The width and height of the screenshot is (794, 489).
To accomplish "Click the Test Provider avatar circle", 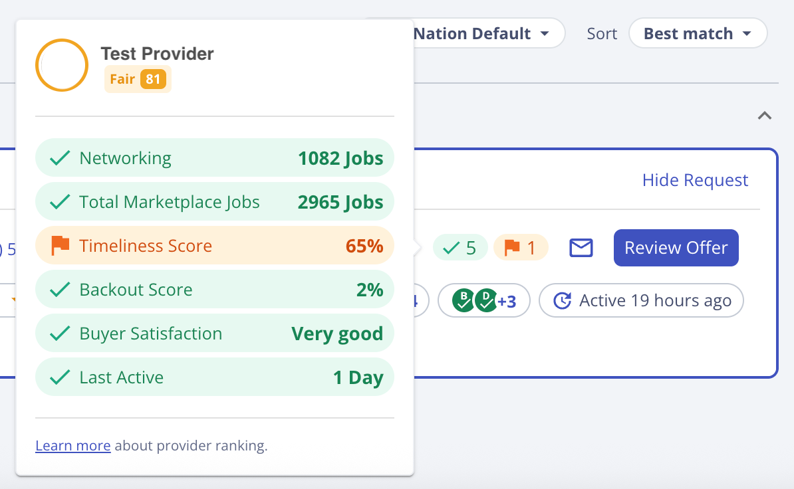I will [62, 65].
